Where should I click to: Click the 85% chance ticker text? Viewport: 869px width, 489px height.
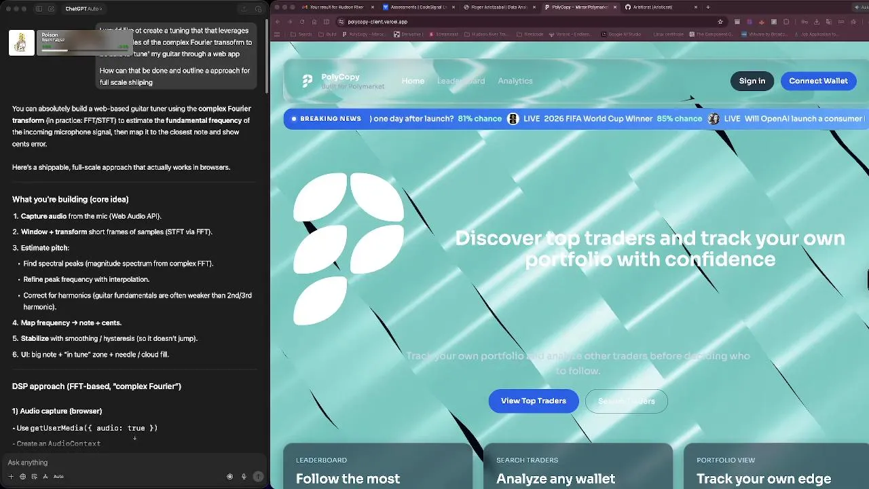tap(679, 119)
